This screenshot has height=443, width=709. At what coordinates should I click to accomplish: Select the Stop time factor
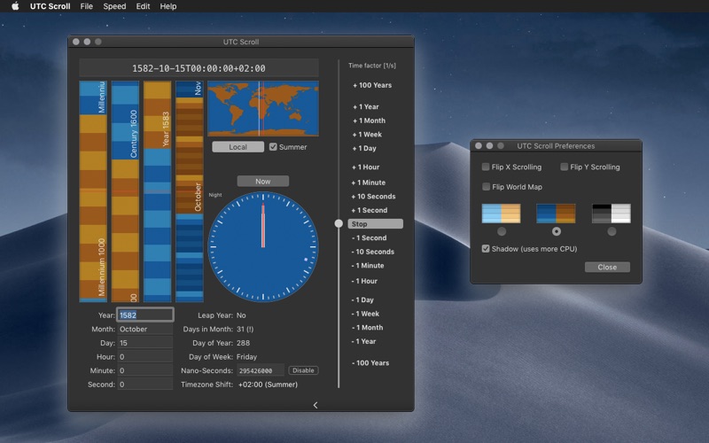pyautogui.click(x=375, y=224)
